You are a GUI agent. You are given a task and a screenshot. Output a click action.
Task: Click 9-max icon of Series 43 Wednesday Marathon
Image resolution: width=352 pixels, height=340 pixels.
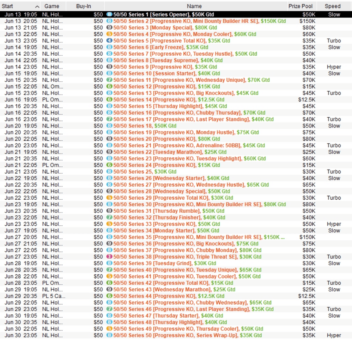click(109, 289)
